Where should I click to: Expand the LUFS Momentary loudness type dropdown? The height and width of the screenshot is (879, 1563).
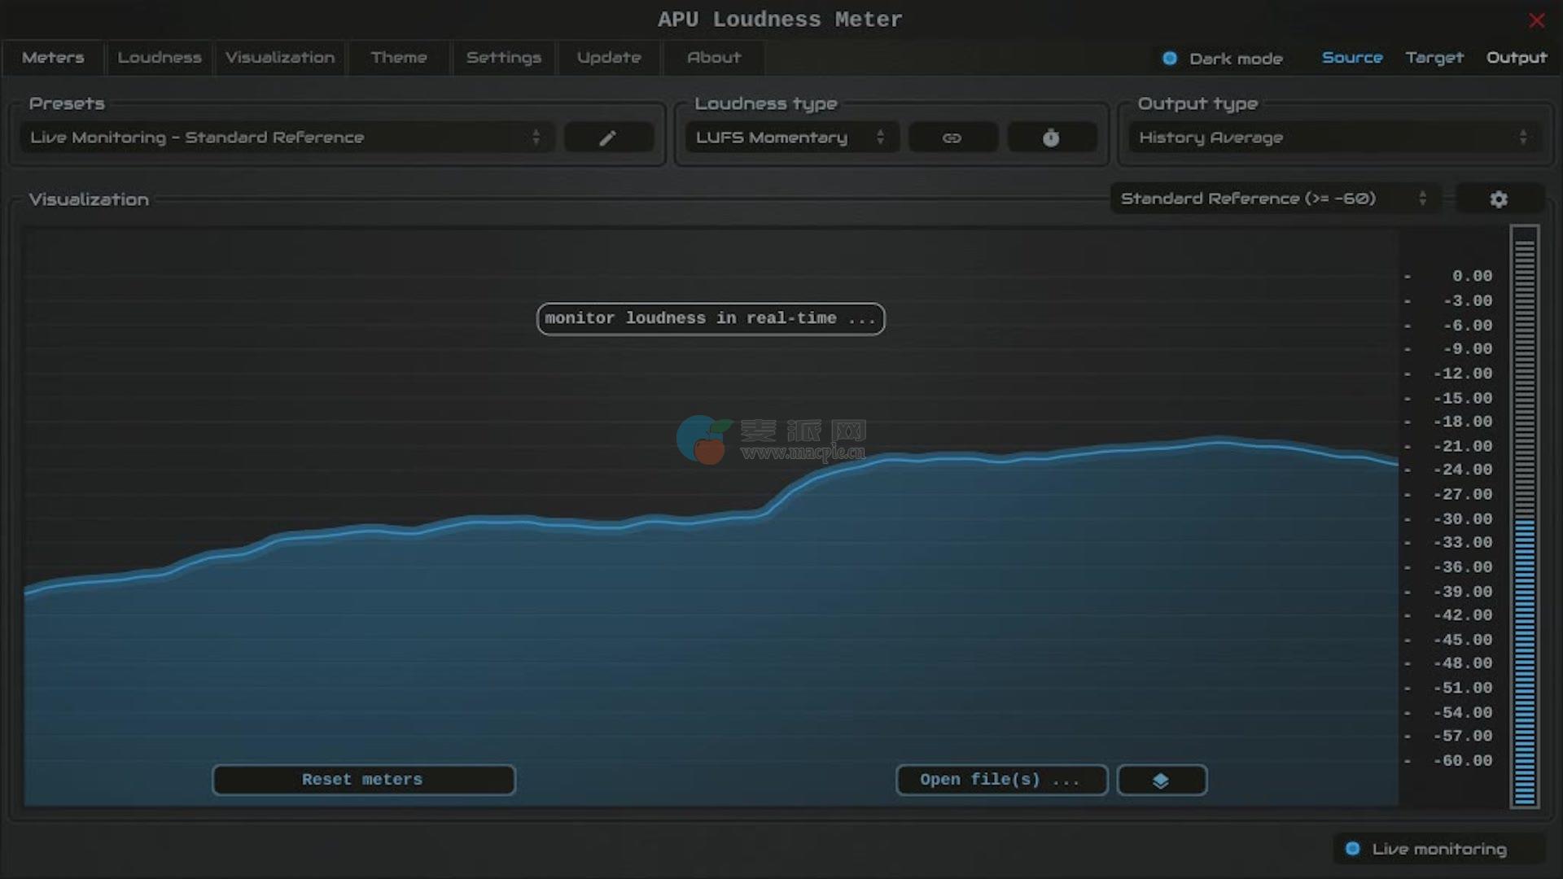(x=792, y=138)
